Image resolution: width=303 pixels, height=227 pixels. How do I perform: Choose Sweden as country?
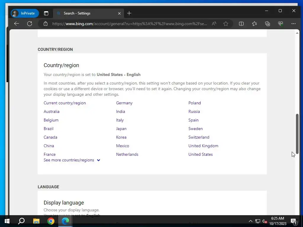coord(195,129)
